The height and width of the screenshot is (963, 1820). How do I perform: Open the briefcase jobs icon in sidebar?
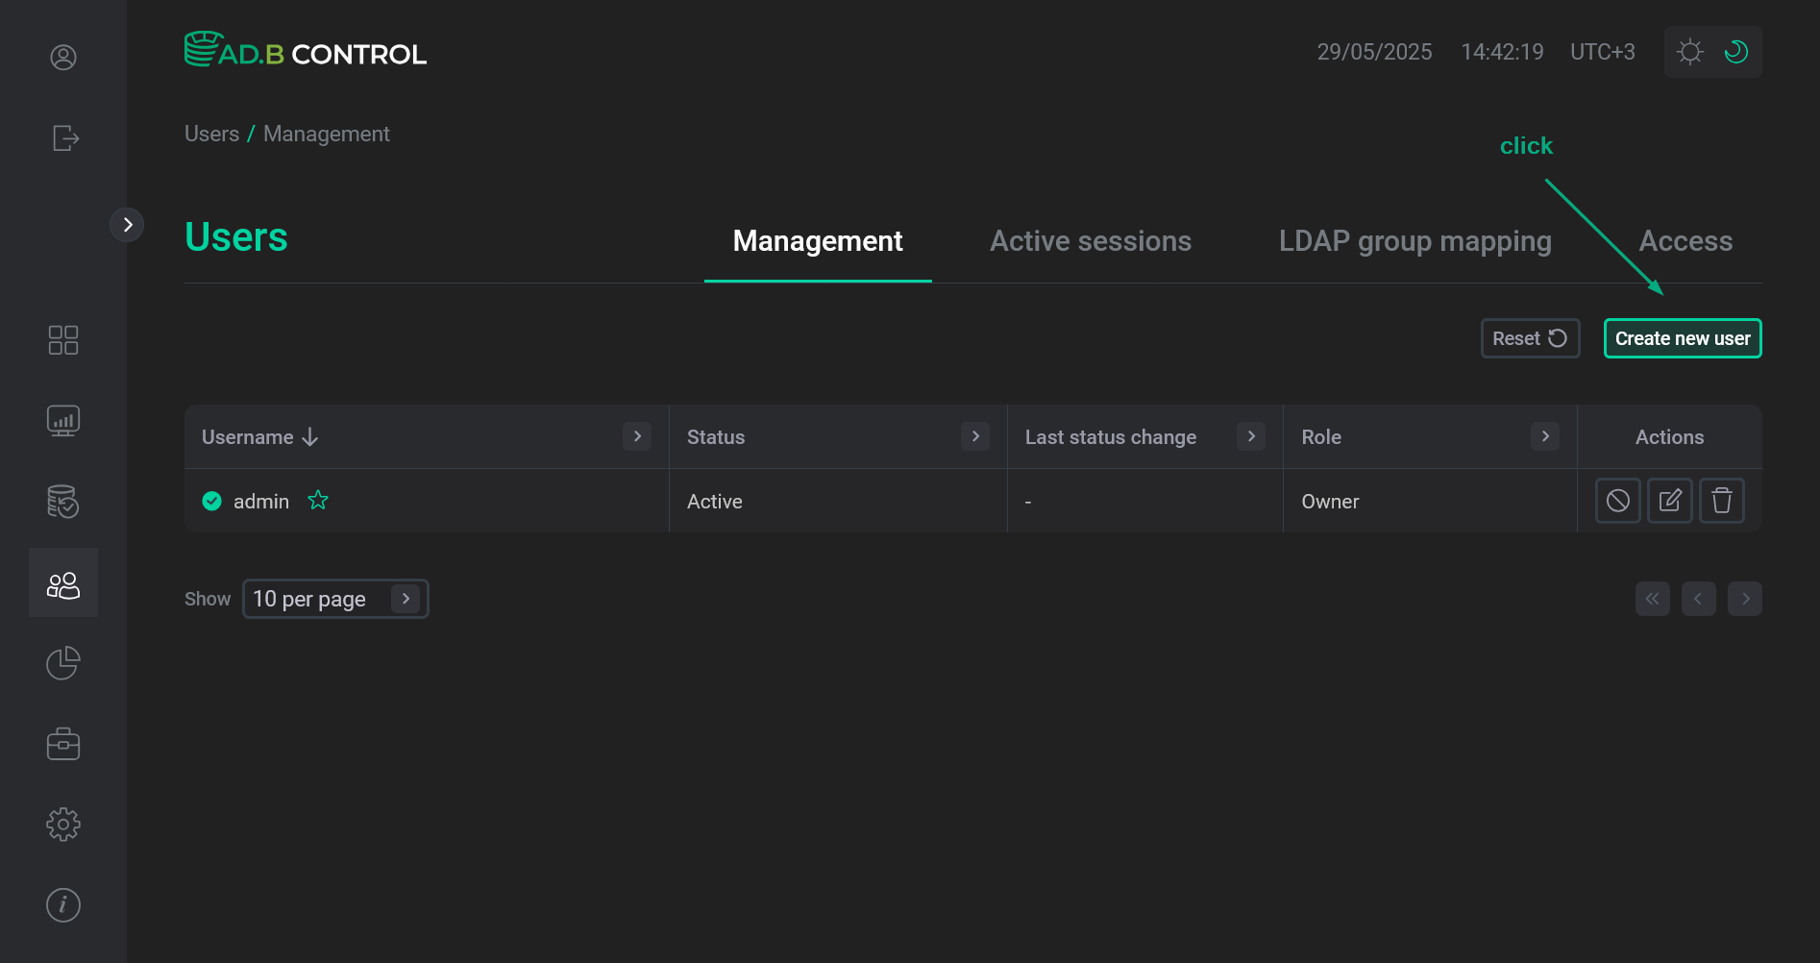63,743
